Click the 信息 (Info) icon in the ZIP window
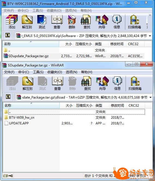155x181 pixels. coord(117,22)
